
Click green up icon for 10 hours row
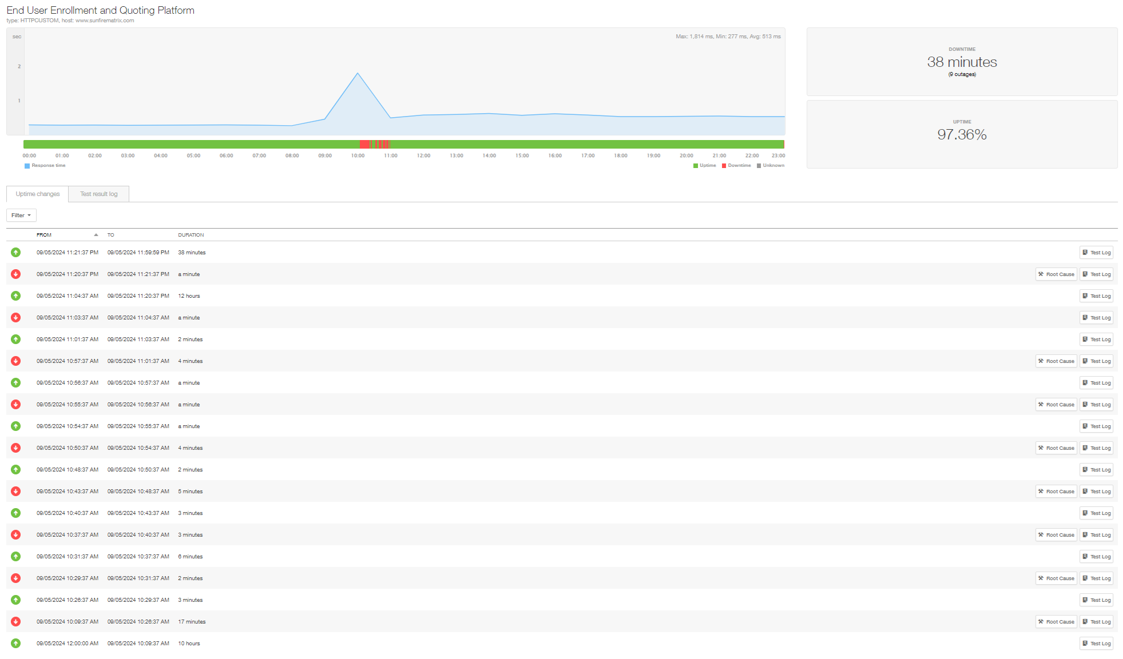click(x=16, y=643)
